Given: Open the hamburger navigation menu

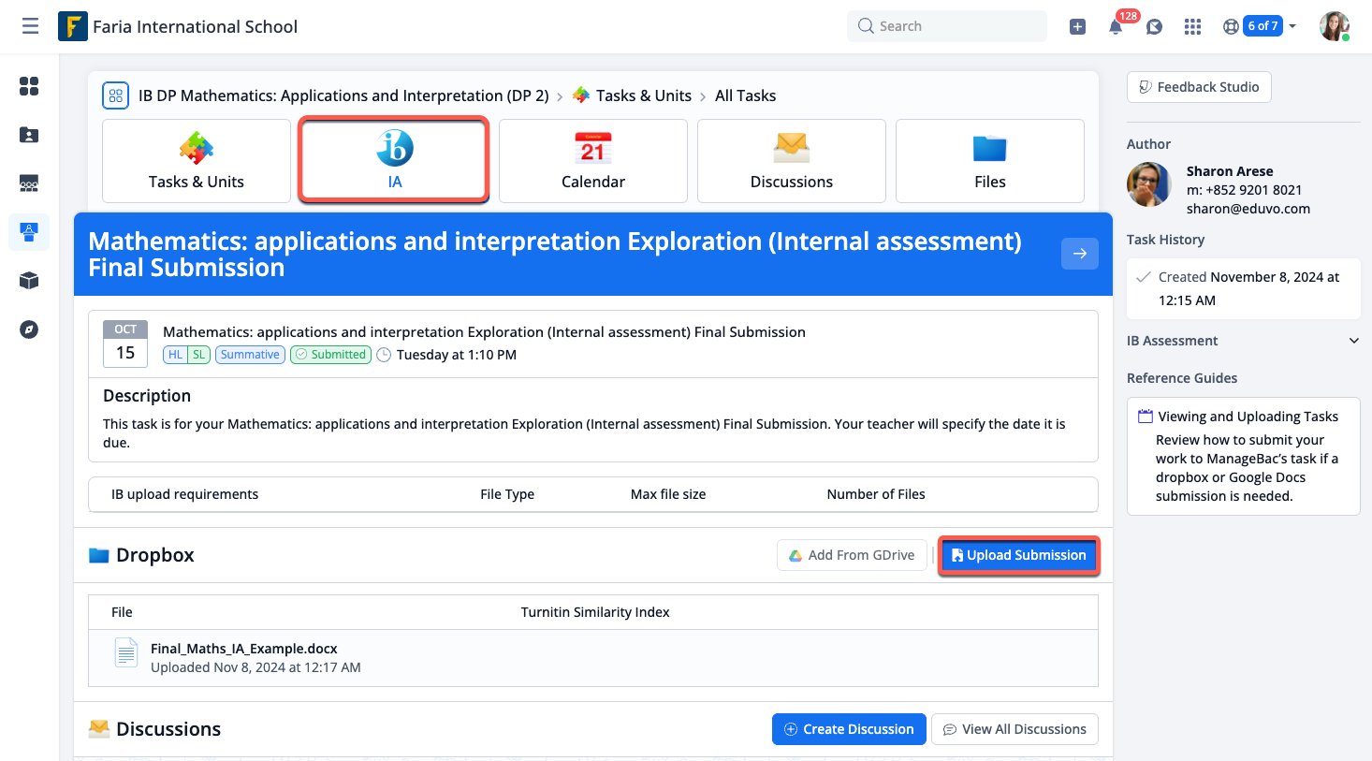Looking at the screenshot, I should [30, 26].
